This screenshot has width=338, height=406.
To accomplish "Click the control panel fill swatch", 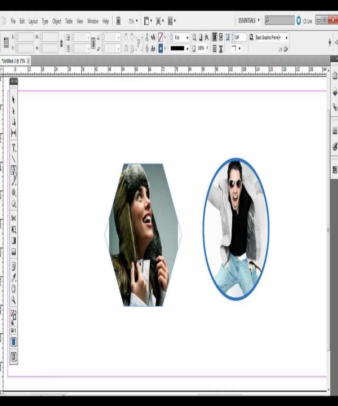I will [x=161, y=37].
